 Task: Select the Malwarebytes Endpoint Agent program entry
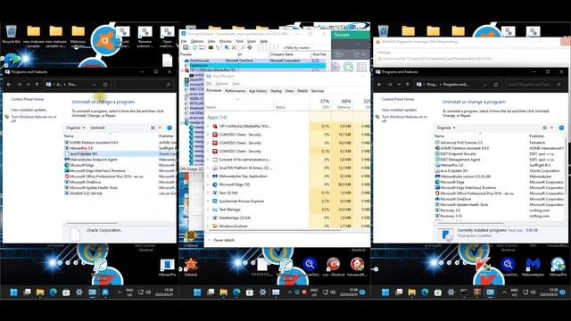click(x=93, y=160)
